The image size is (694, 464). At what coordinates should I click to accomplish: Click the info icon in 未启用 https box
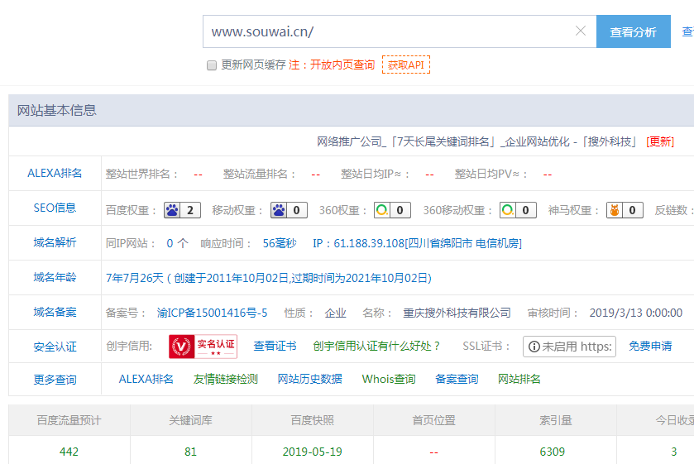pos(534,347)
